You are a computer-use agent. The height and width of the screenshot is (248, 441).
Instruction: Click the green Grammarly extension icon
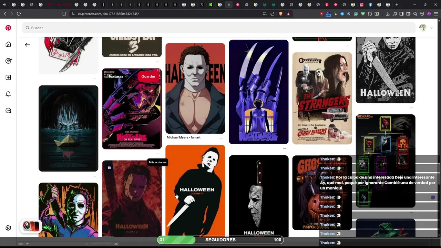click(356, 14)
